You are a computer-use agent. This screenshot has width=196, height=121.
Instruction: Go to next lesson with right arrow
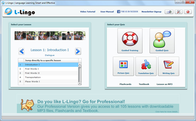78,51
